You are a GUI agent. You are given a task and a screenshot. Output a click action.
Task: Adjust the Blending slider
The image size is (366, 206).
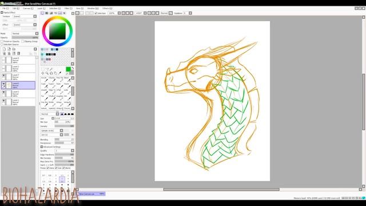64,140
